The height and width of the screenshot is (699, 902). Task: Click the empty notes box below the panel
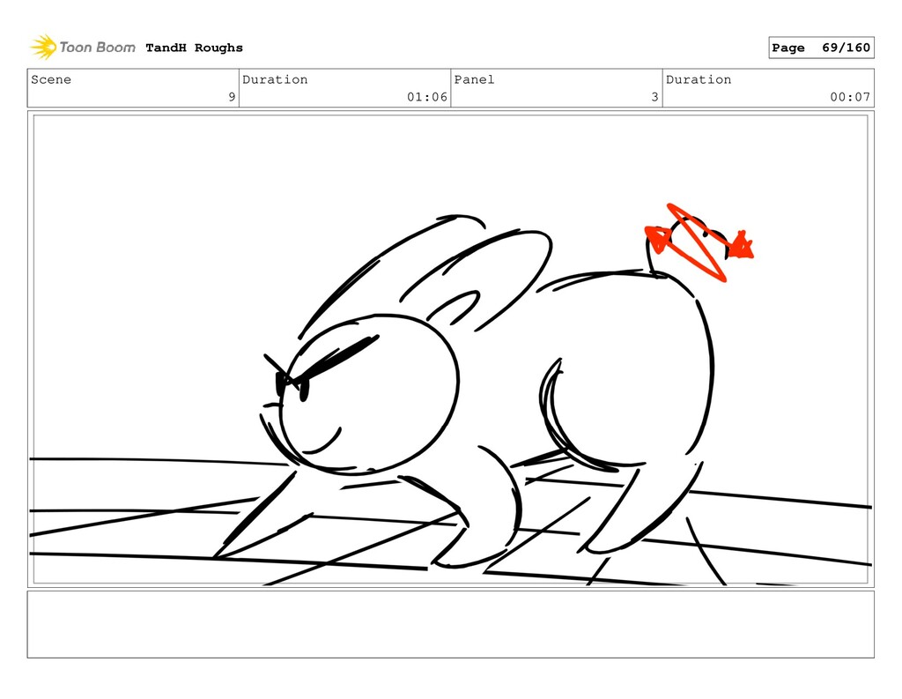(x=450, y=624)
